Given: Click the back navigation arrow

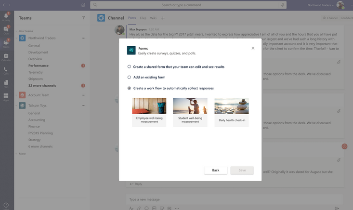Looking at the screenshot, I should point(3,5).
